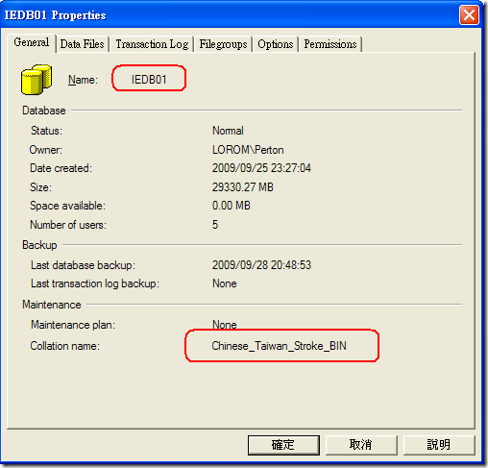Click the Size: label
Image resolution: width=488 pixels, height=468 pixels.
40,187
